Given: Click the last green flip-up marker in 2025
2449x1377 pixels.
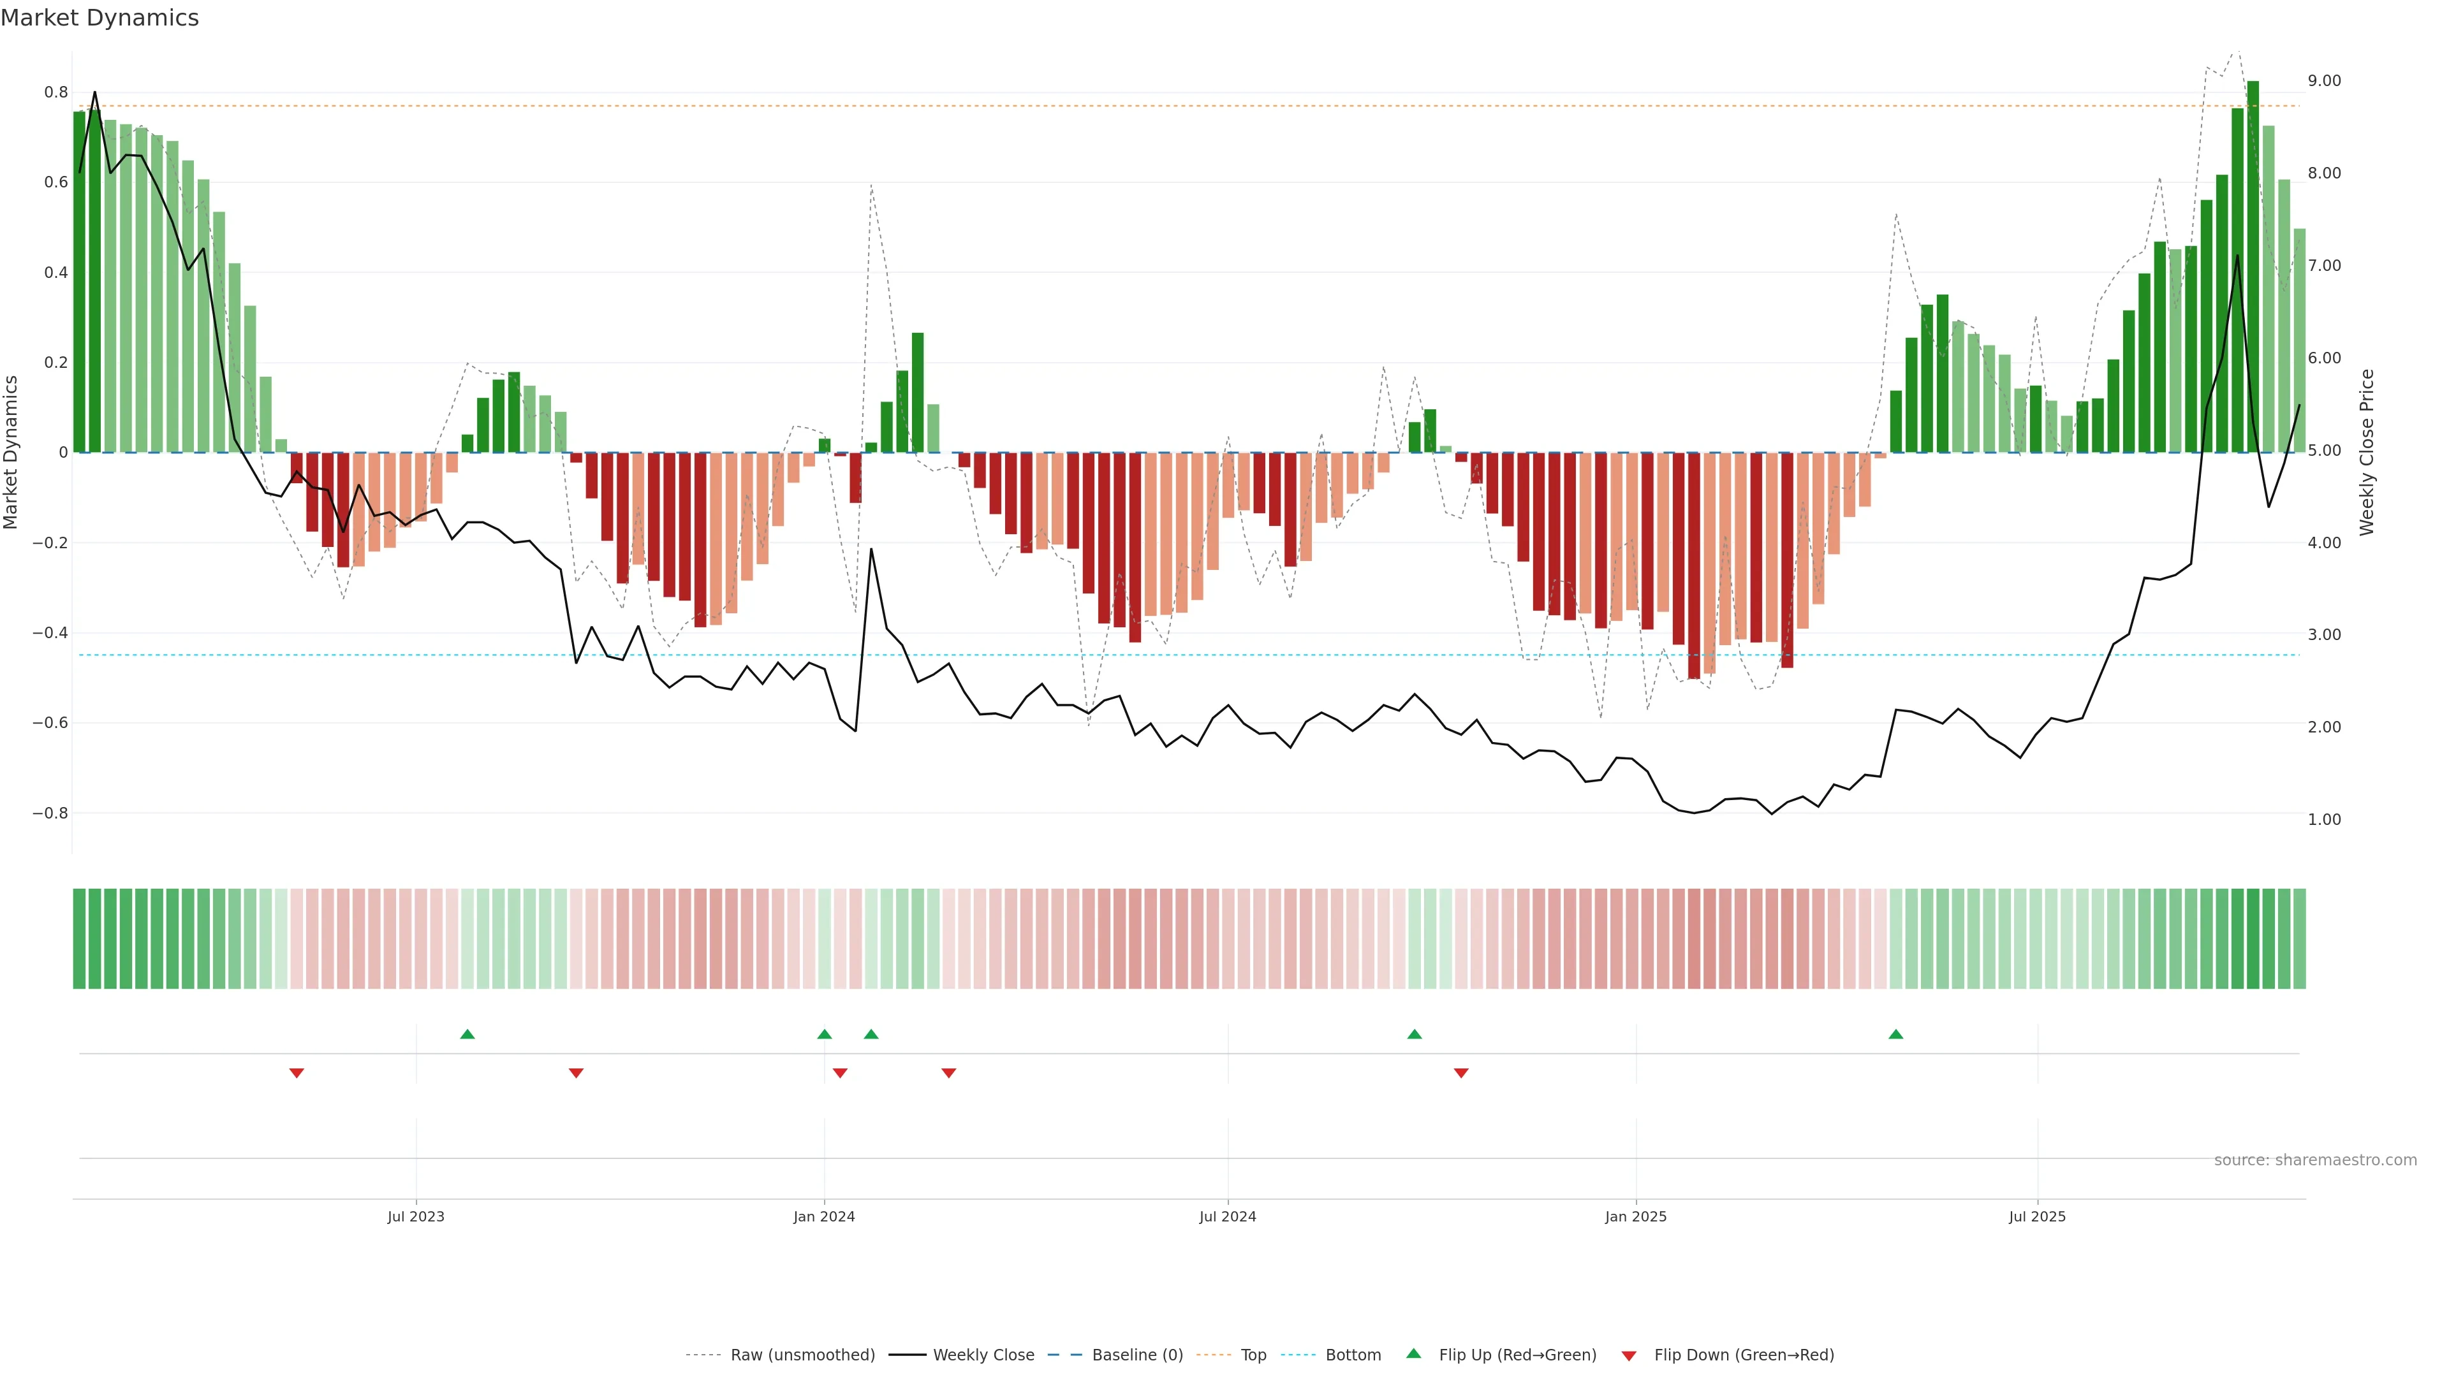Looking at the screenshot, I should pyautogui.click(x=1895, y=1034).
